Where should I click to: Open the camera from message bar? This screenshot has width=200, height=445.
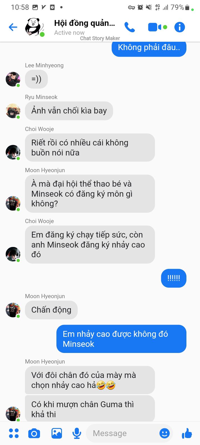pos(34,433)
